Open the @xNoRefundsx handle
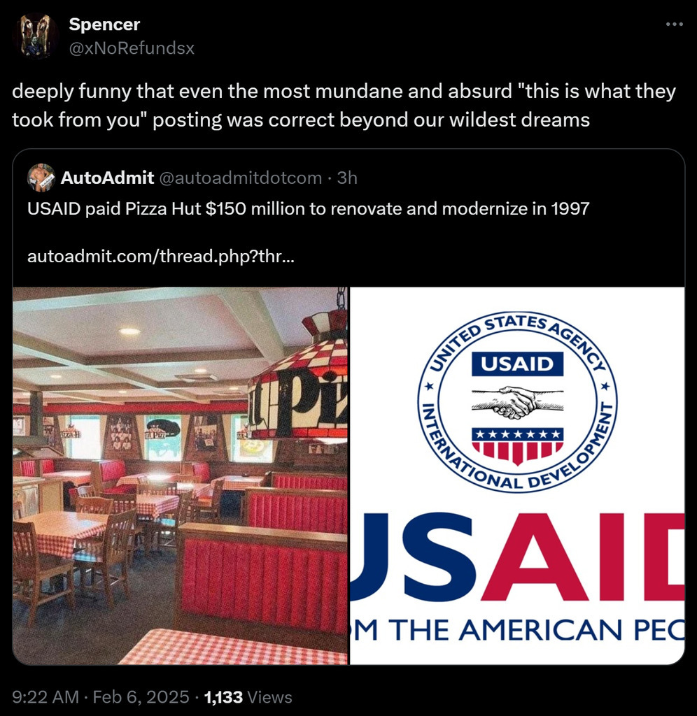697x716 pixels. pos(132,48)
